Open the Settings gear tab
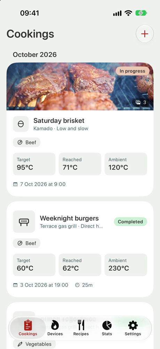The height and width of the screenshot is (349, 160). [x=133, y=328]
